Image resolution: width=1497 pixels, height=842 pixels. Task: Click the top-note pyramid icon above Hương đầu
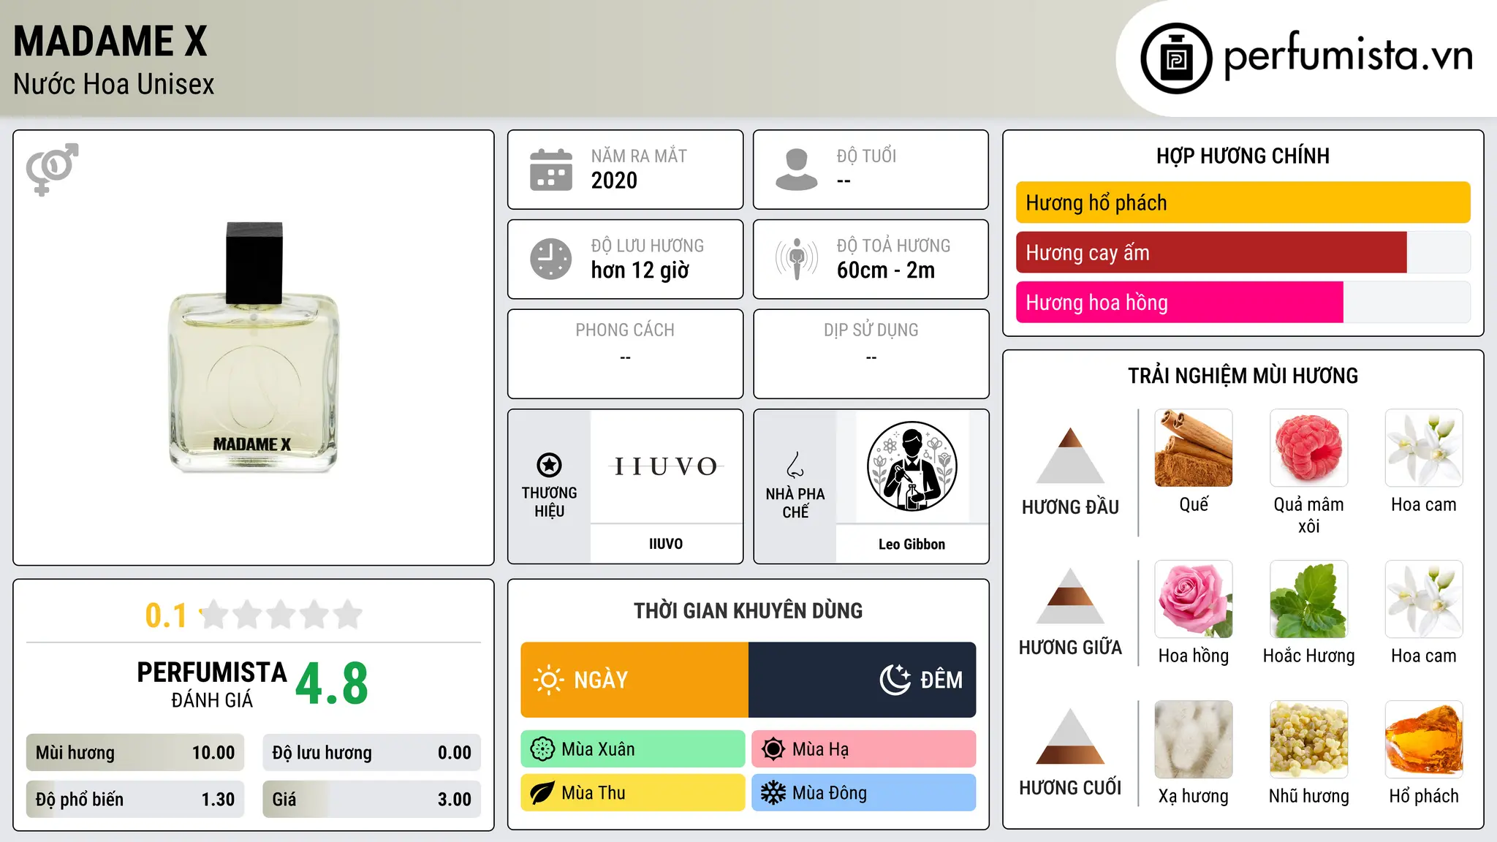point(1070,455)
